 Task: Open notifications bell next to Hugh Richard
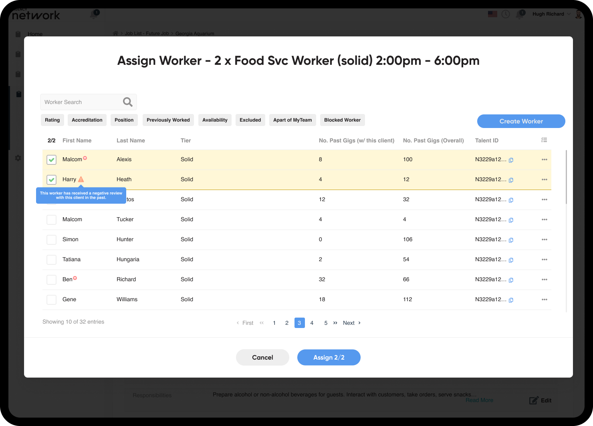coord(520,14)
